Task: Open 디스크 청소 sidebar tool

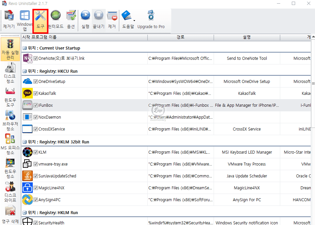Action: coord(10,73)
